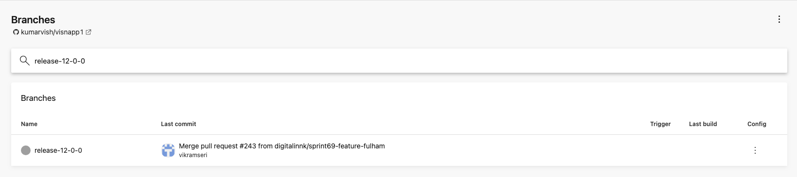Click the Branches card section heading

38,98
